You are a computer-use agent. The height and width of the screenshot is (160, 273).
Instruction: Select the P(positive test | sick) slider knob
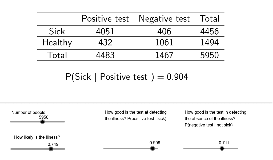click(152, 148)
